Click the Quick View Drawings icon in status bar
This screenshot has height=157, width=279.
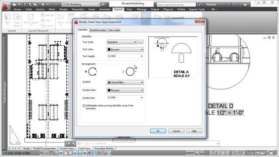point(202,153)
